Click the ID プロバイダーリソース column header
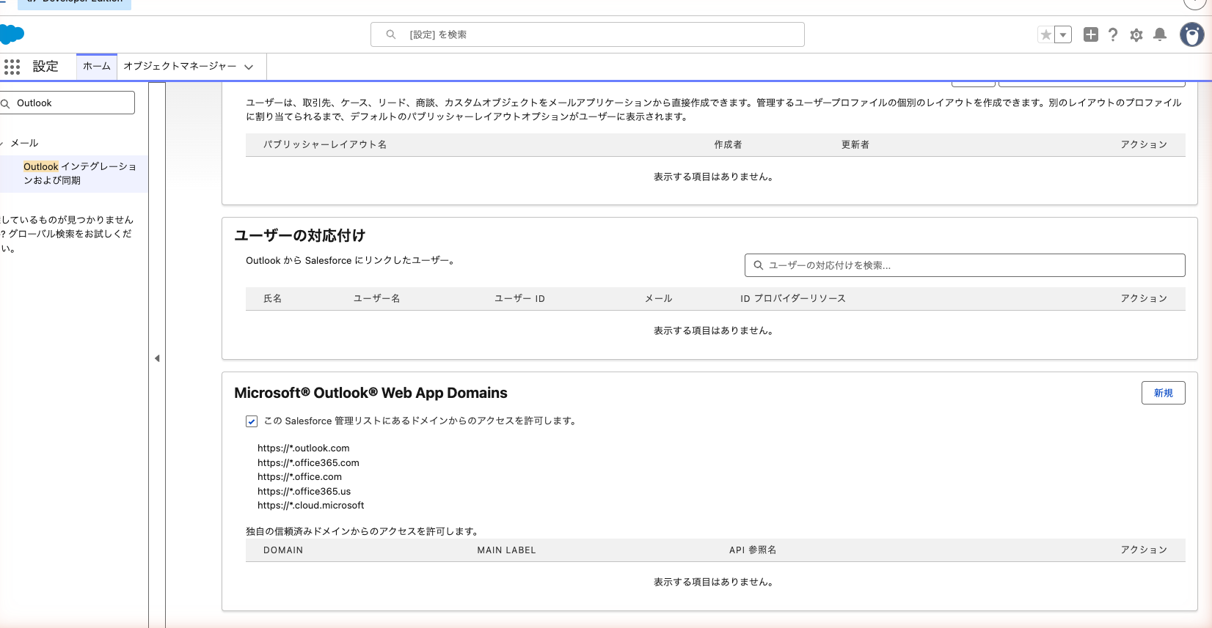1212x628 pixels. (x=793, y=298)
